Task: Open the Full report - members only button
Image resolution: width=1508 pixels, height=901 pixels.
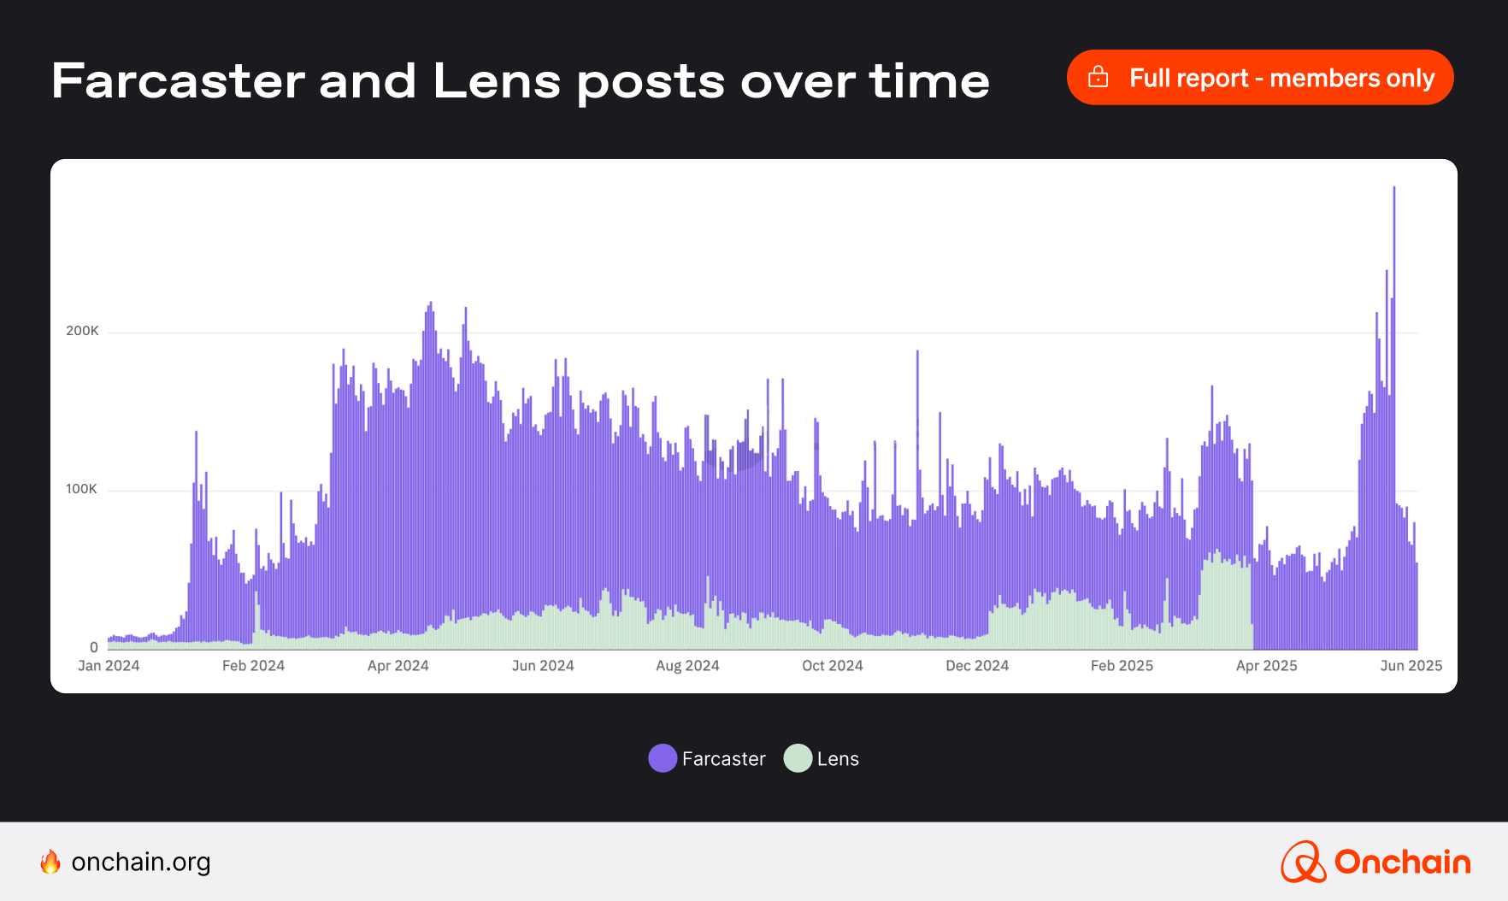Action: 1259,78
